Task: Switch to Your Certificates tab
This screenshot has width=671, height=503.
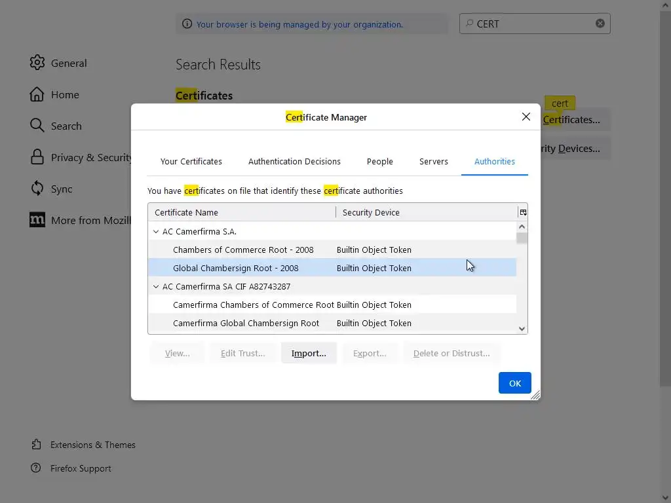Action: (x=191, y=161)
